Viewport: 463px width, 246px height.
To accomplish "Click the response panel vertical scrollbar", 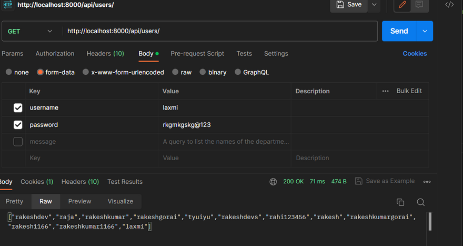I will point(430,221).
